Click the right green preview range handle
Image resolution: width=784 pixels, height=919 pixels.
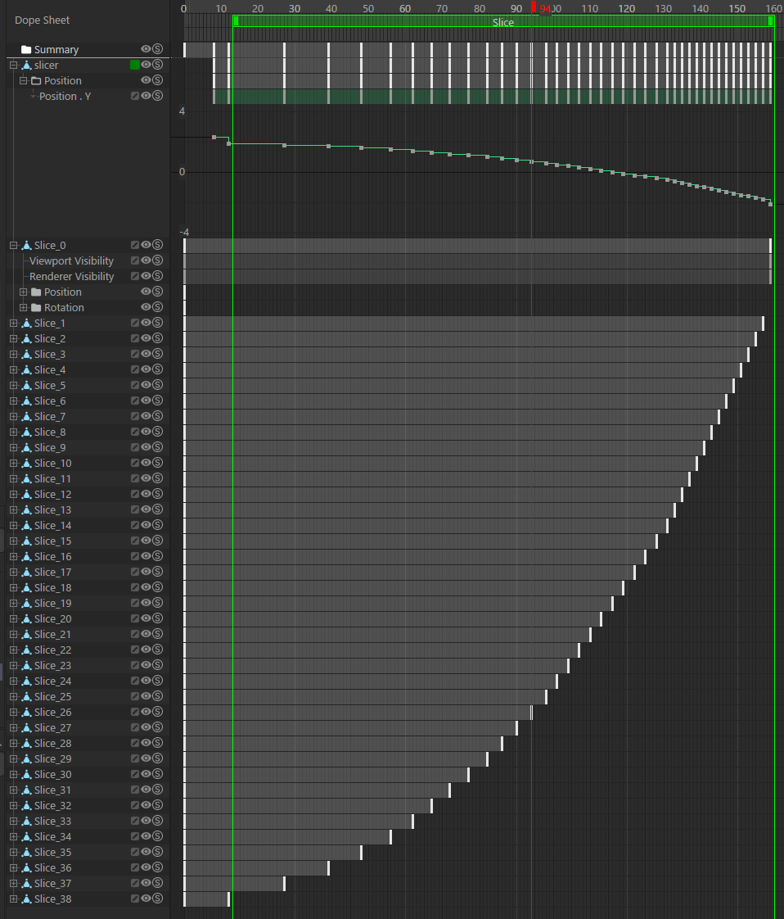click(x=771, y=21)
